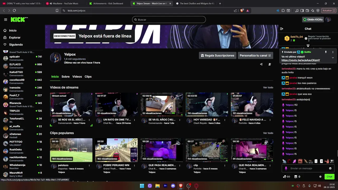
Task: Open Premiere Pro from the taskbar
Action: tap(165, 186)
